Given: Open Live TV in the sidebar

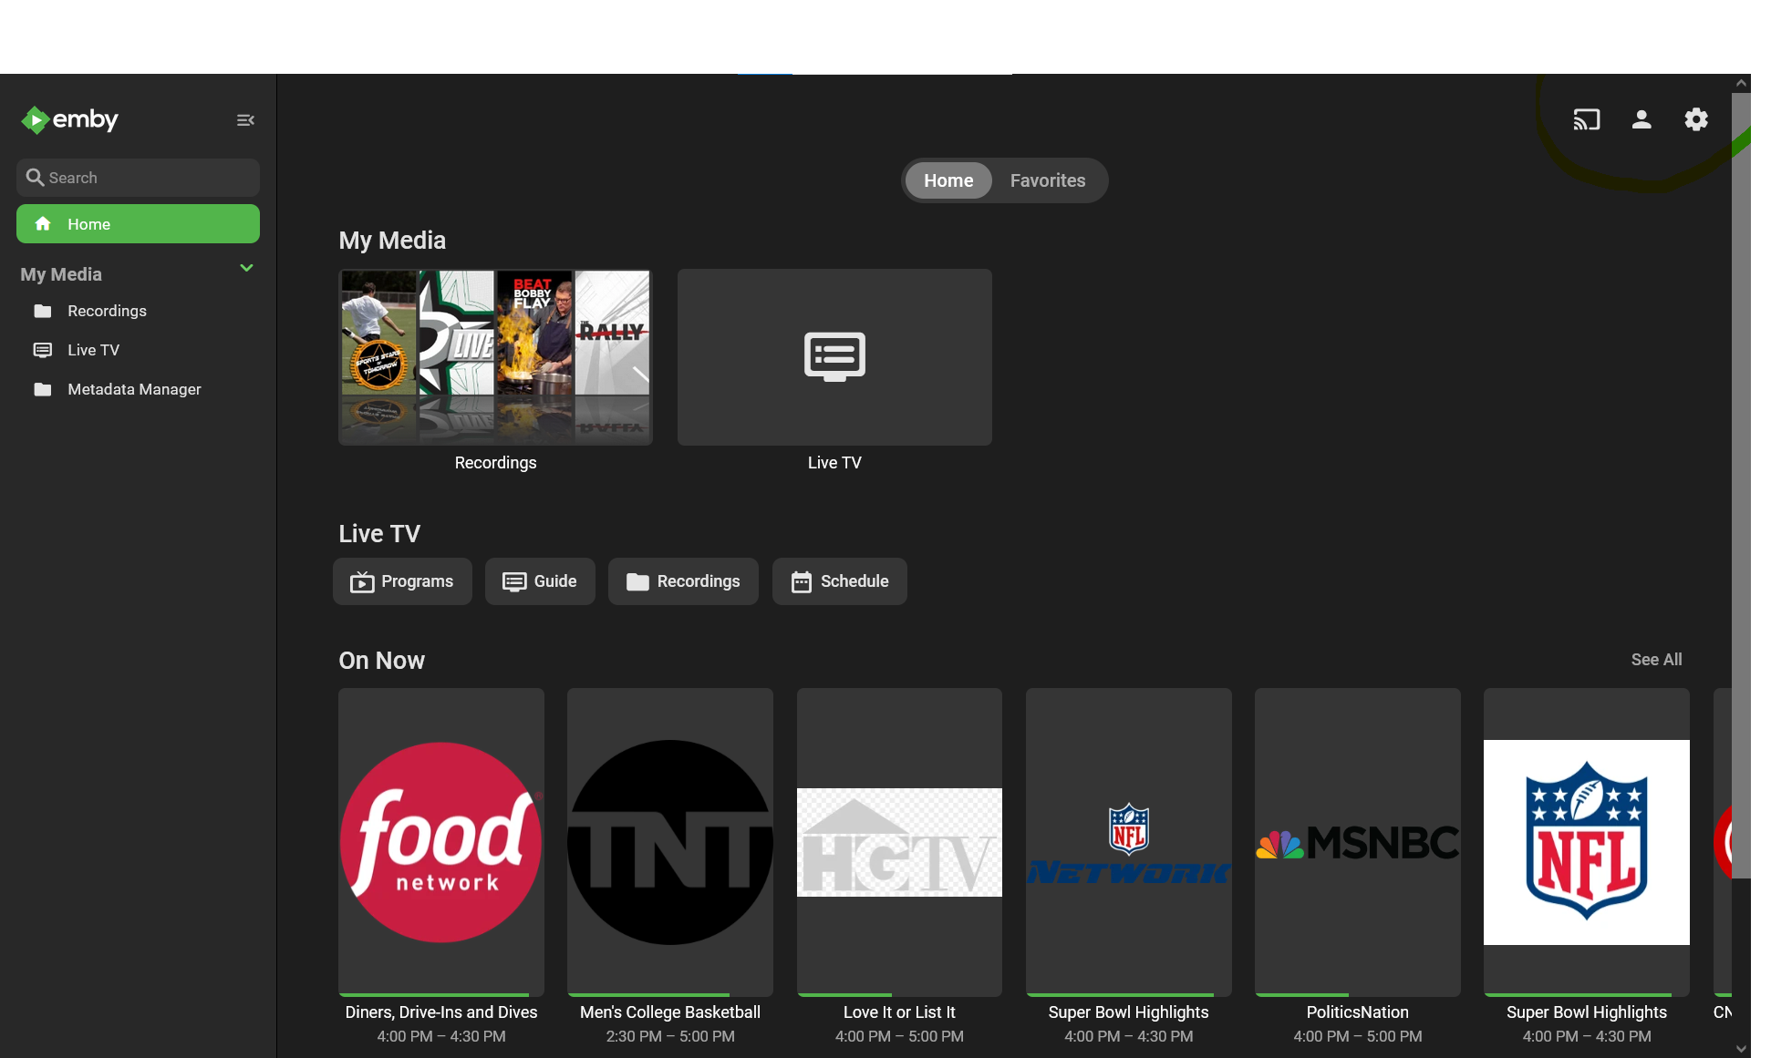Looking at the screenshot, I should click(x=93, y=350).
